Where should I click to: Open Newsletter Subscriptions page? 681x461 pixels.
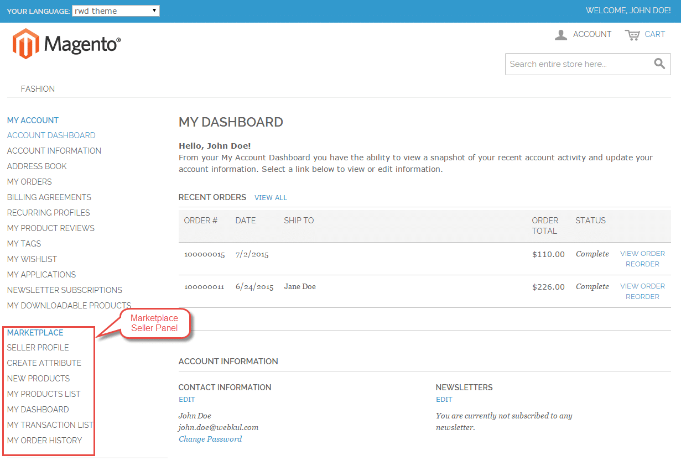click(65, 290)
